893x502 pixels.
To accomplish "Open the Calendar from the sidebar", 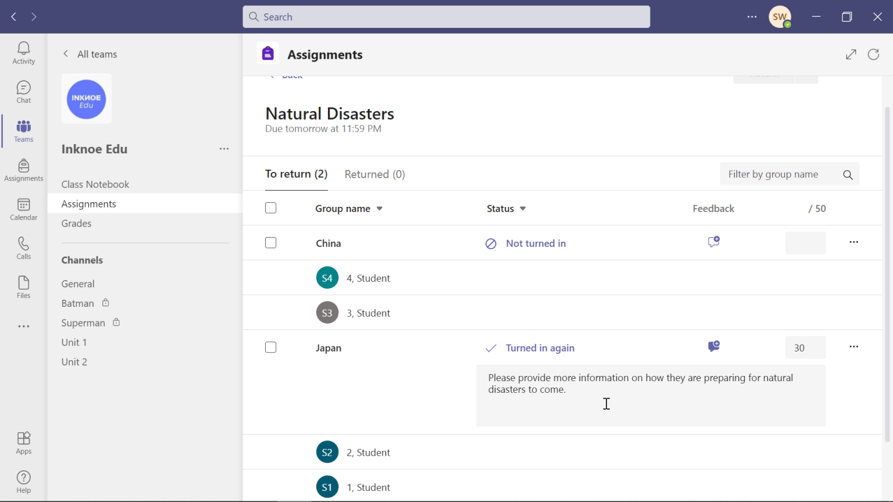I will click(x=23, y=209).
